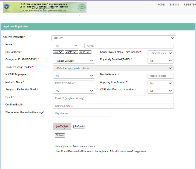Image resolution: width=196 pixels, height=169 pixels.
Task: Click the NAME text field
Action: 129,46
